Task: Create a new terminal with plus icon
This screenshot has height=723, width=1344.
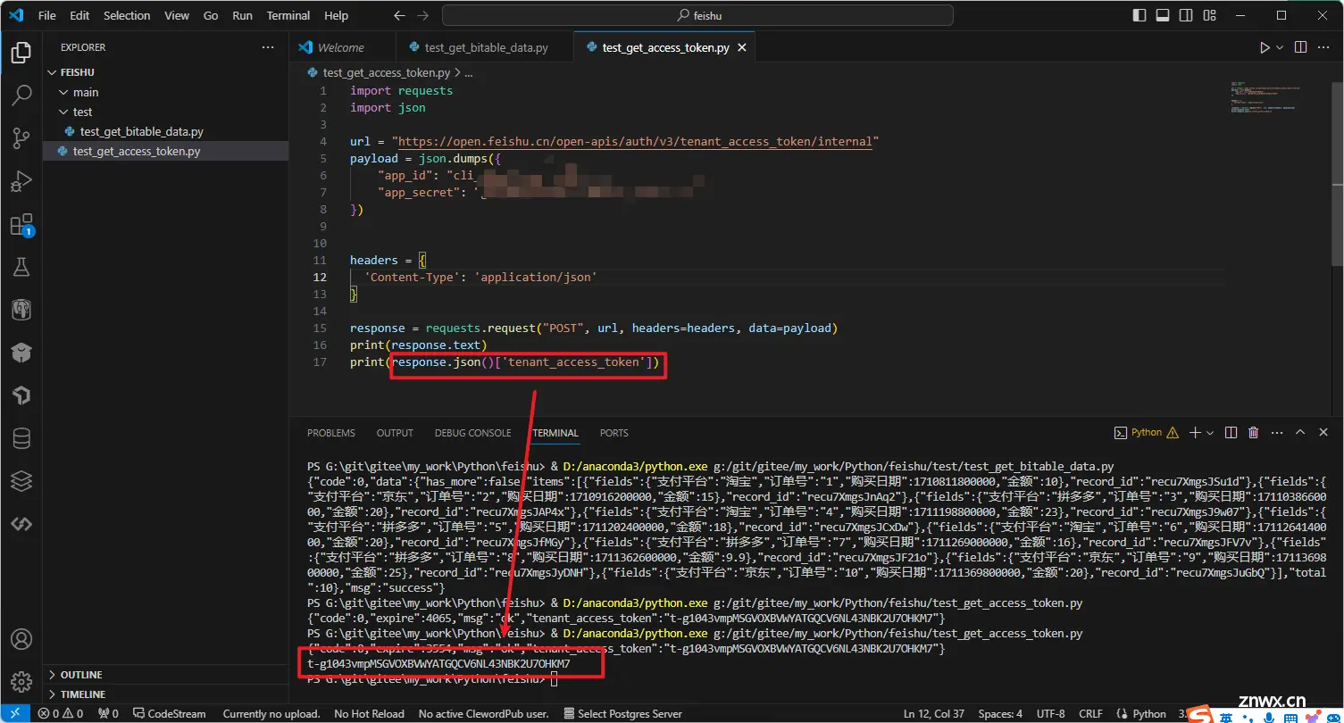Action: [1195, 433]
